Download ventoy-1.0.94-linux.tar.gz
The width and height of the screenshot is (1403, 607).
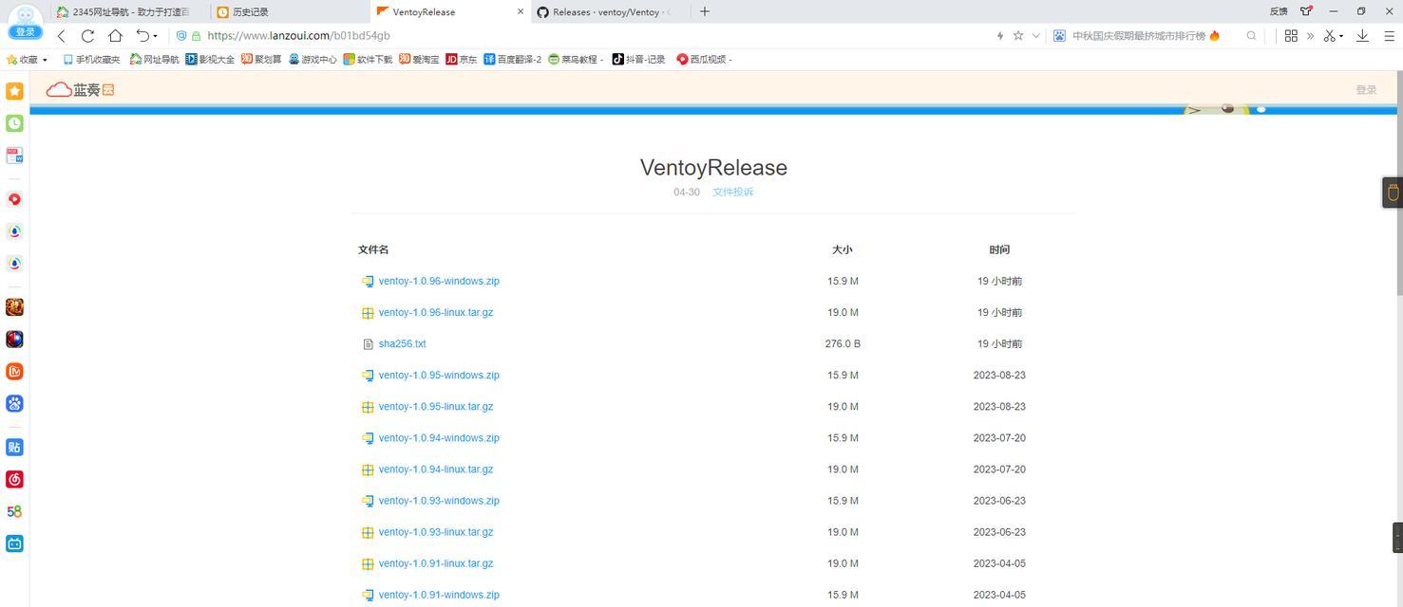[x=436, y=469]
